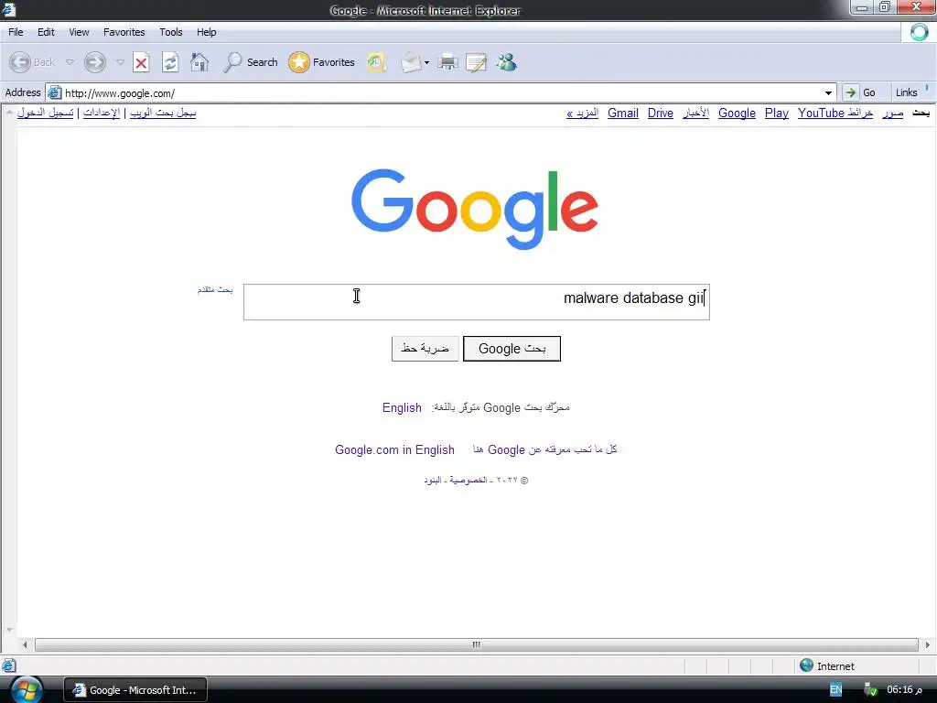Click the Advanced search Arabic link beside the box
This screenshot has width=937, height=703.
pyautogui.click(x=215, y=289)
